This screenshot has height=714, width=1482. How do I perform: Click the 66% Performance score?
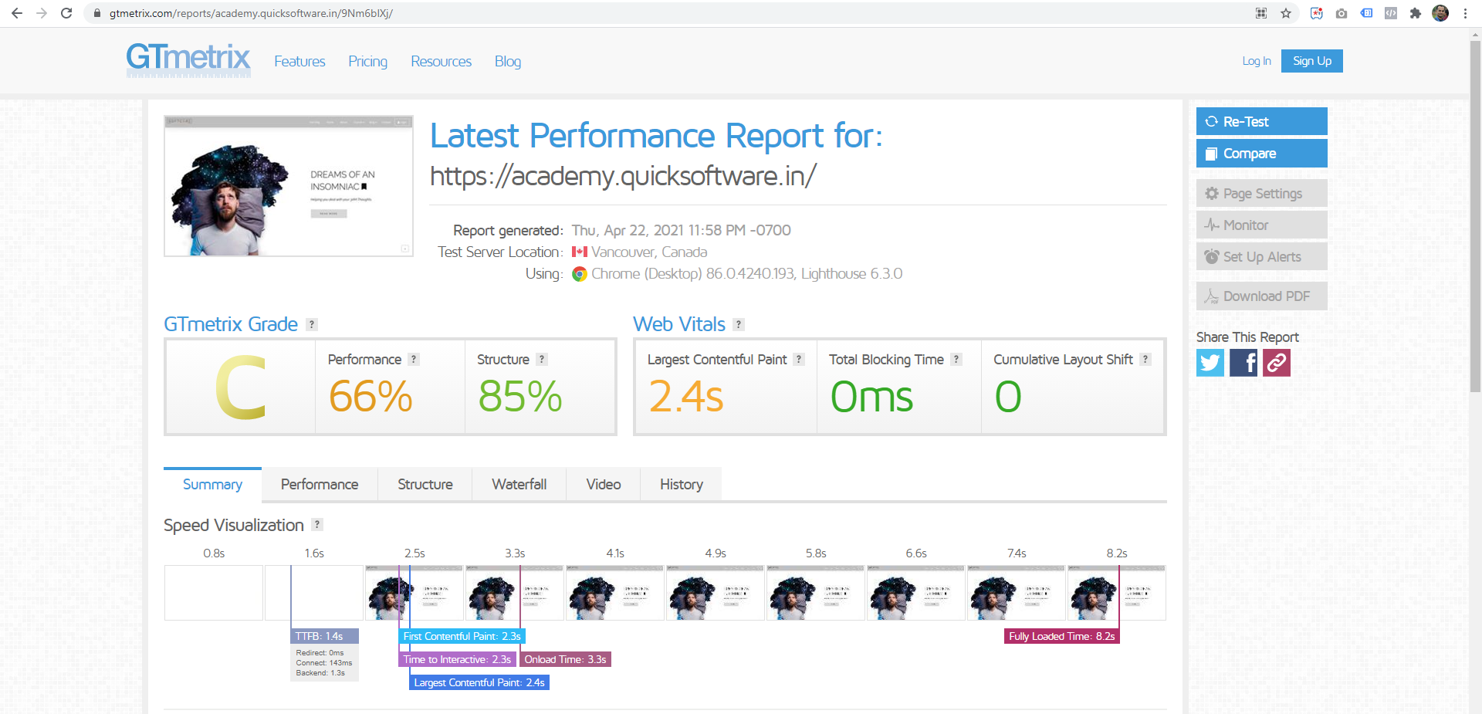(x=370, y=397)
